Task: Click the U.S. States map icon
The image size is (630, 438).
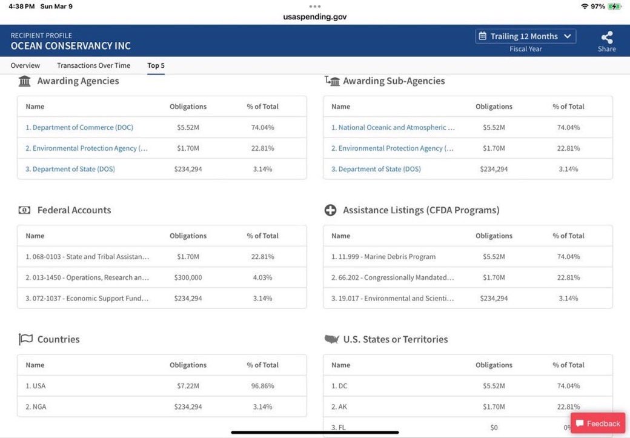Action: 331,339
